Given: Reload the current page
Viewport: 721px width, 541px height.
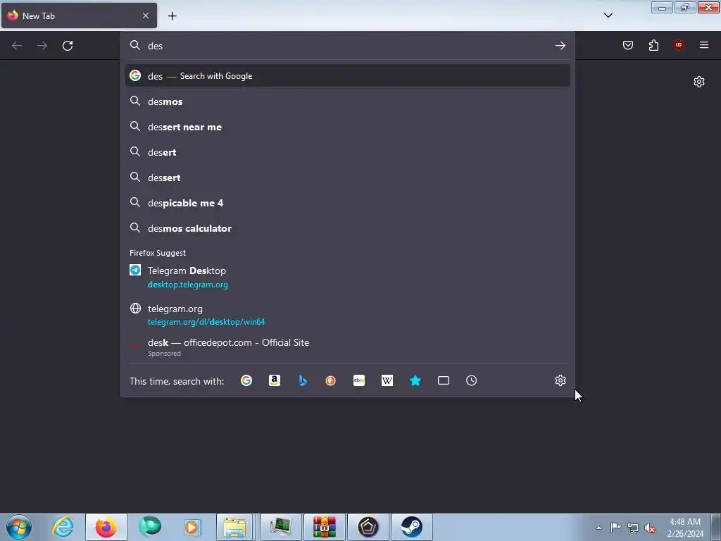Looking at the screenshot, I should [x=68, y=46].
